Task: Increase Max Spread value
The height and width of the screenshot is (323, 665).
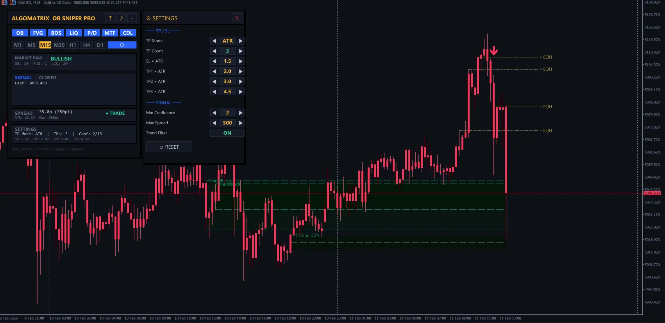Action: click(x=241, y=123)
